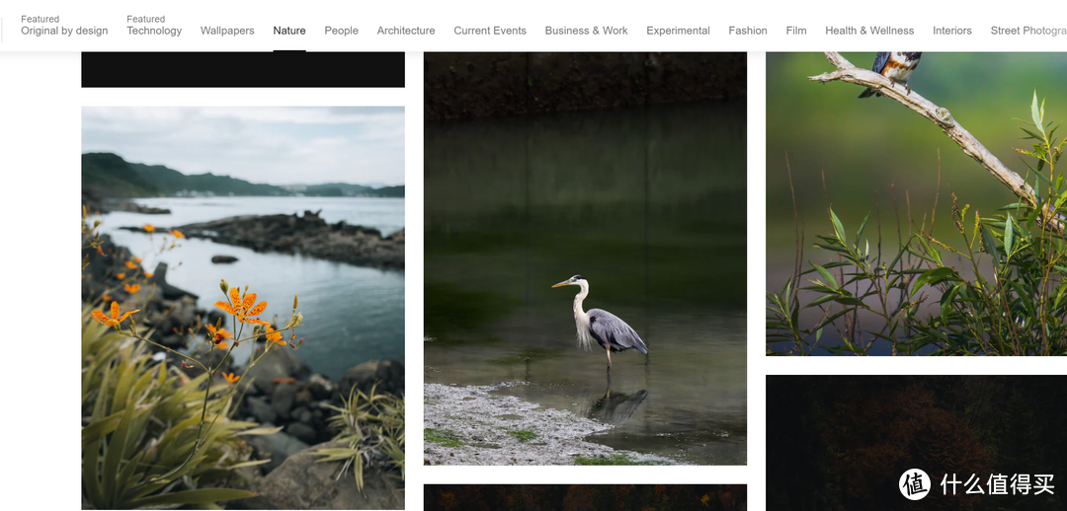Switch to the Wallpapers category
Screen dimensions: 1067x511
[x=227, y=31]
